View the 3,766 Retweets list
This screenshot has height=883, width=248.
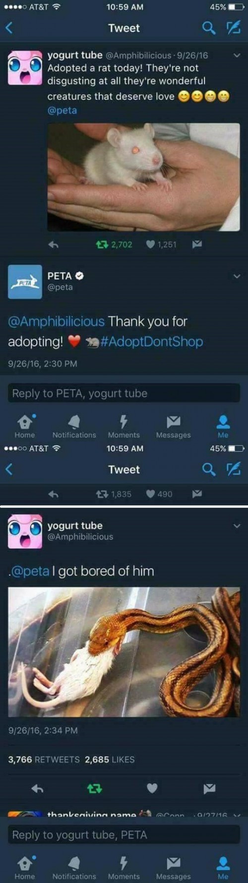click(x=44, y=760)
